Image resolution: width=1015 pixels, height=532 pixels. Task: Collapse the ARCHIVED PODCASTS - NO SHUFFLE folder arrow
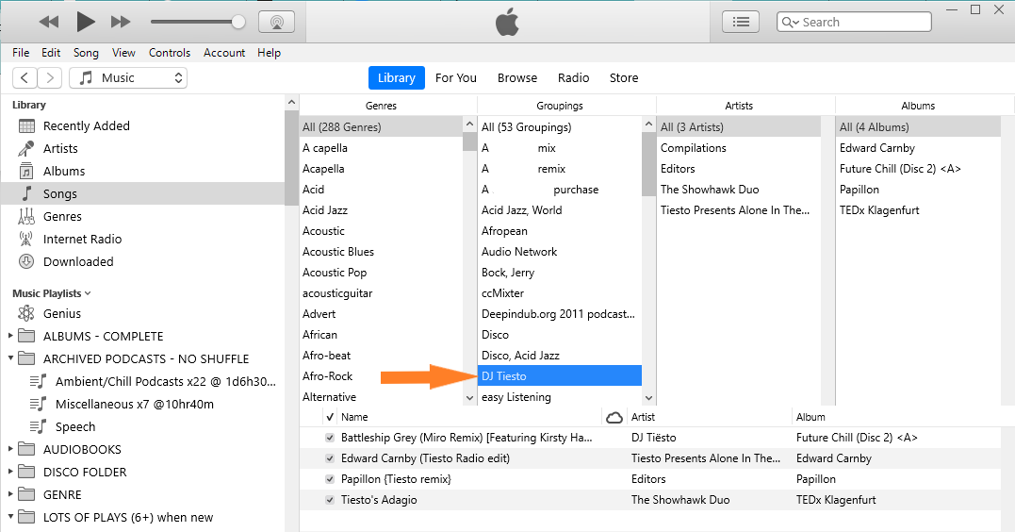pos(10,358)
